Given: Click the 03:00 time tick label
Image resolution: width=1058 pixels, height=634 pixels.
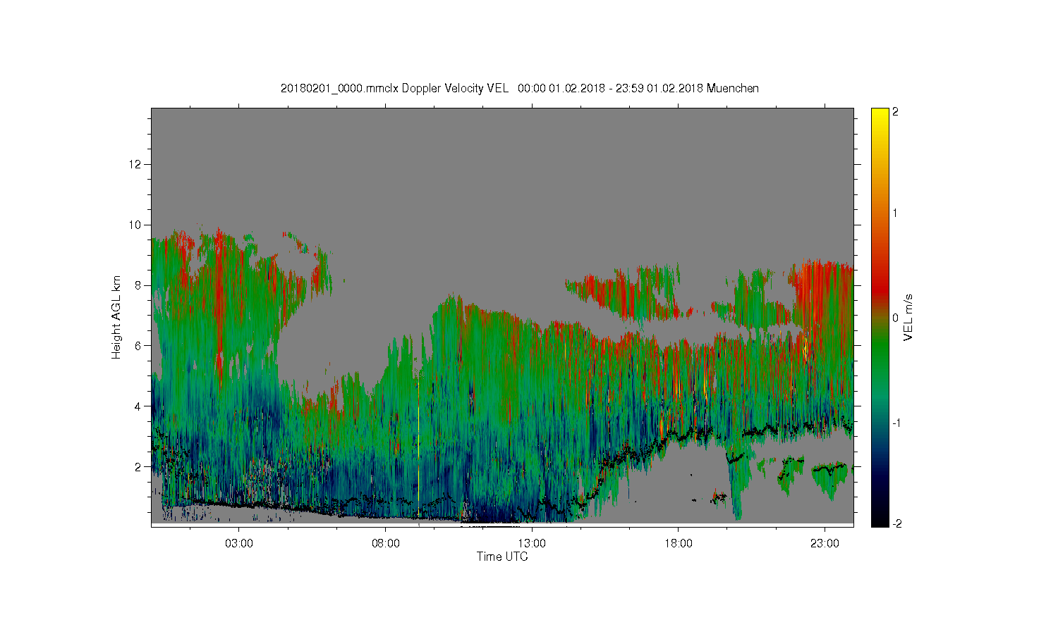Looking at the screenshot, I should [x=239, y=543].
